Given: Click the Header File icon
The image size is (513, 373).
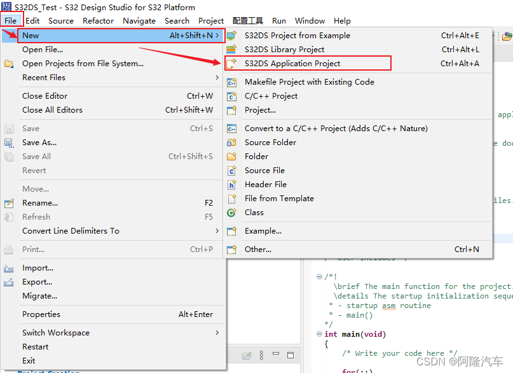Looking at the screenshot, I should coord(231,185).
